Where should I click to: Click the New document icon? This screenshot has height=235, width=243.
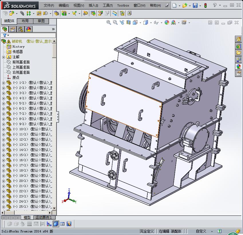pyautogui.click(x=175, y=5)
